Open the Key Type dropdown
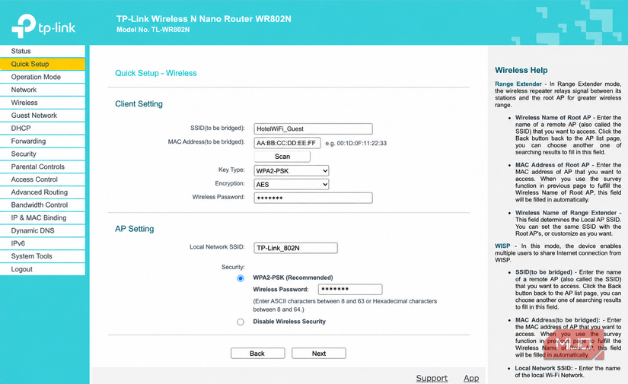 (x=292, y=171)
